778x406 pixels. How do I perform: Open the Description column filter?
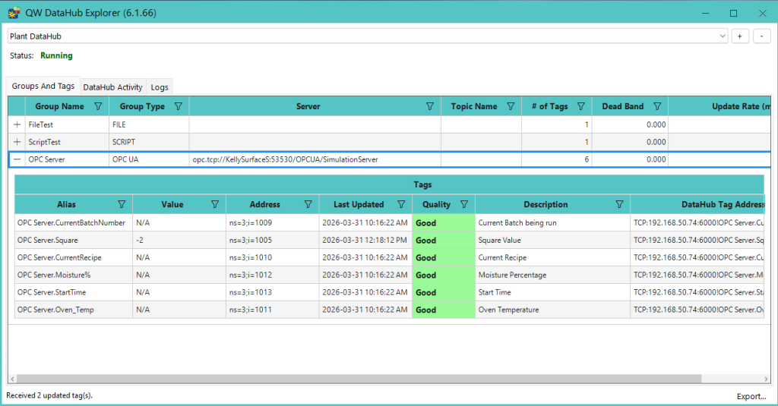[x=619, y=204]
